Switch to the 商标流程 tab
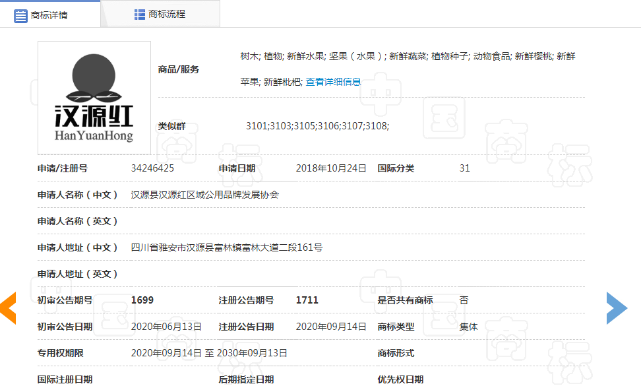This screenshot has width=641, height=390. [167, 15]
